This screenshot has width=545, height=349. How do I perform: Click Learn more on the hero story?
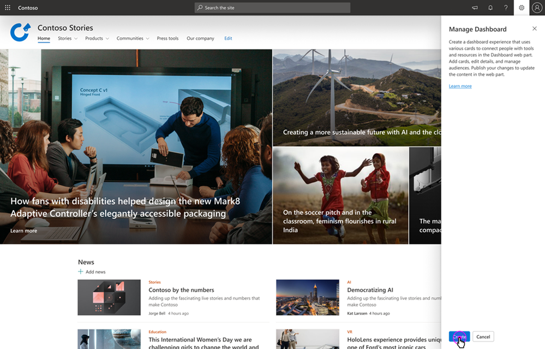click(23, 230)
